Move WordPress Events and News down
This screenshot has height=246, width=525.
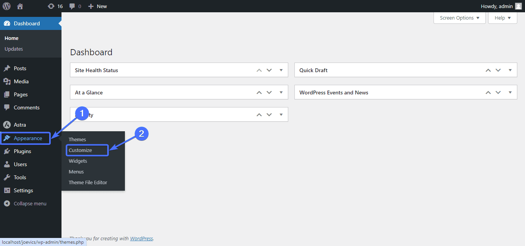498,92
